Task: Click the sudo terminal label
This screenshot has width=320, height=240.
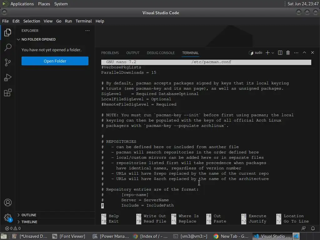Action: [x=256, y=52]
